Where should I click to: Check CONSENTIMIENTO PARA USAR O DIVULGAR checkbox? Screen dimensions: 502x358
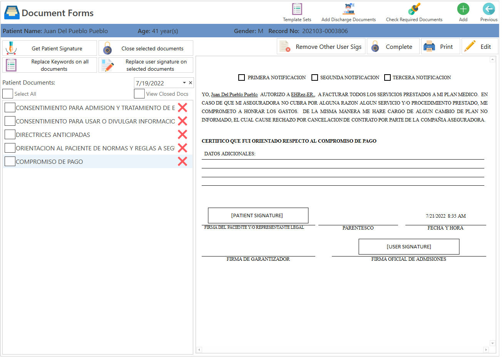coord(10,121)
